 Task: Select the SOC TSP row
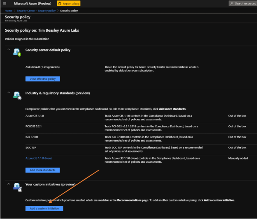pyautogui.click(x=141, y=150)
